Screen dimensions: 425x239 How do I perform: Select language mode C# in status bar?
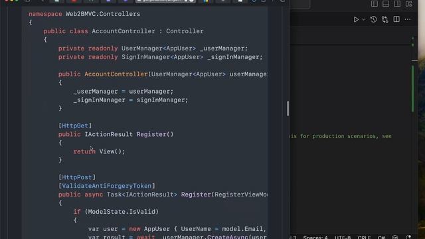(381, 238)
